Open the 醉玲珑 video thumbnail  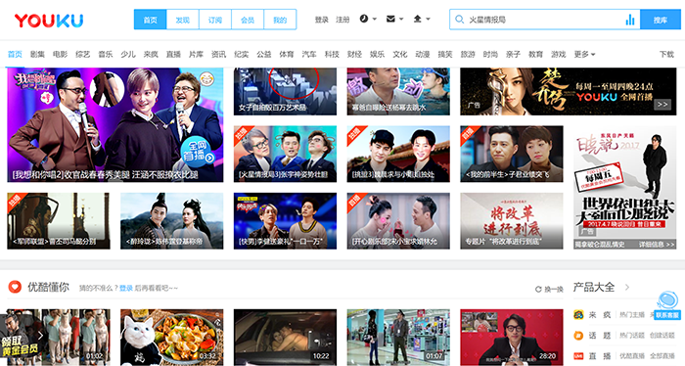pyautogui.click(x=171, y=221)
